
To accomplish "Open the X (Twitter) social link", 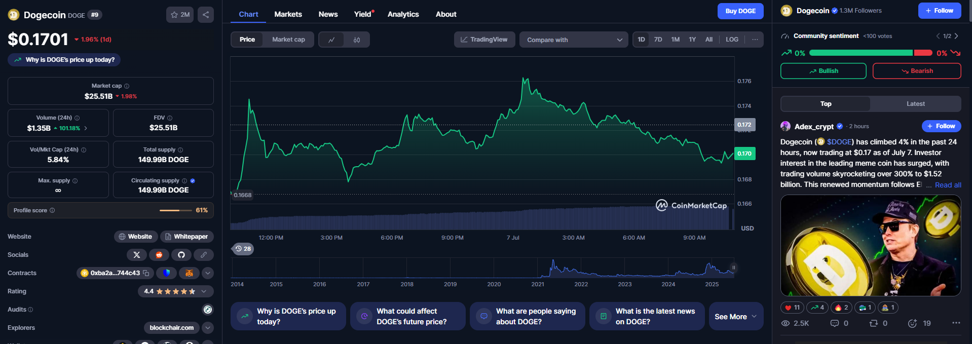I will click(x=137, y=255).
